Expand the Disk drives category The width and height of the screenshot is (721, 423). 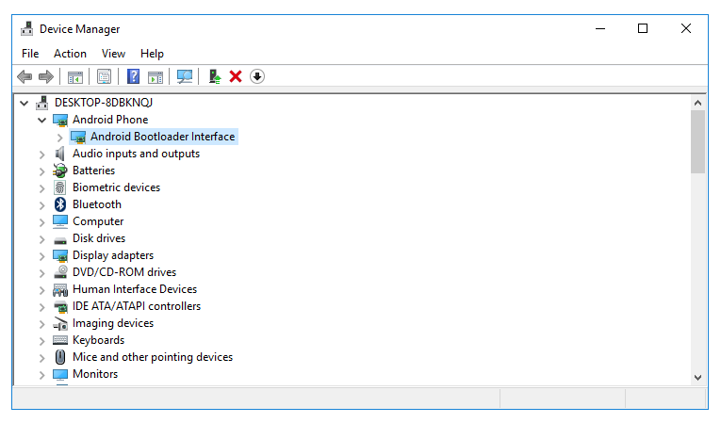pyautogui.click(x=41, y=239)
